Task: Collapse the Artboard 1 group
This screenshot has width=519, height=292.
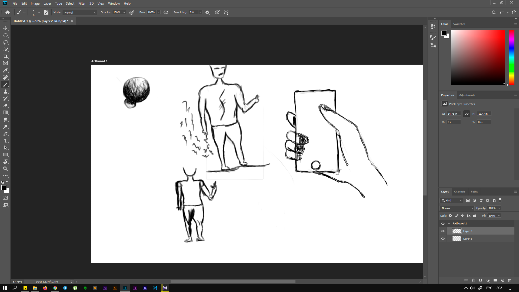Action: click(x=449, y=224)
